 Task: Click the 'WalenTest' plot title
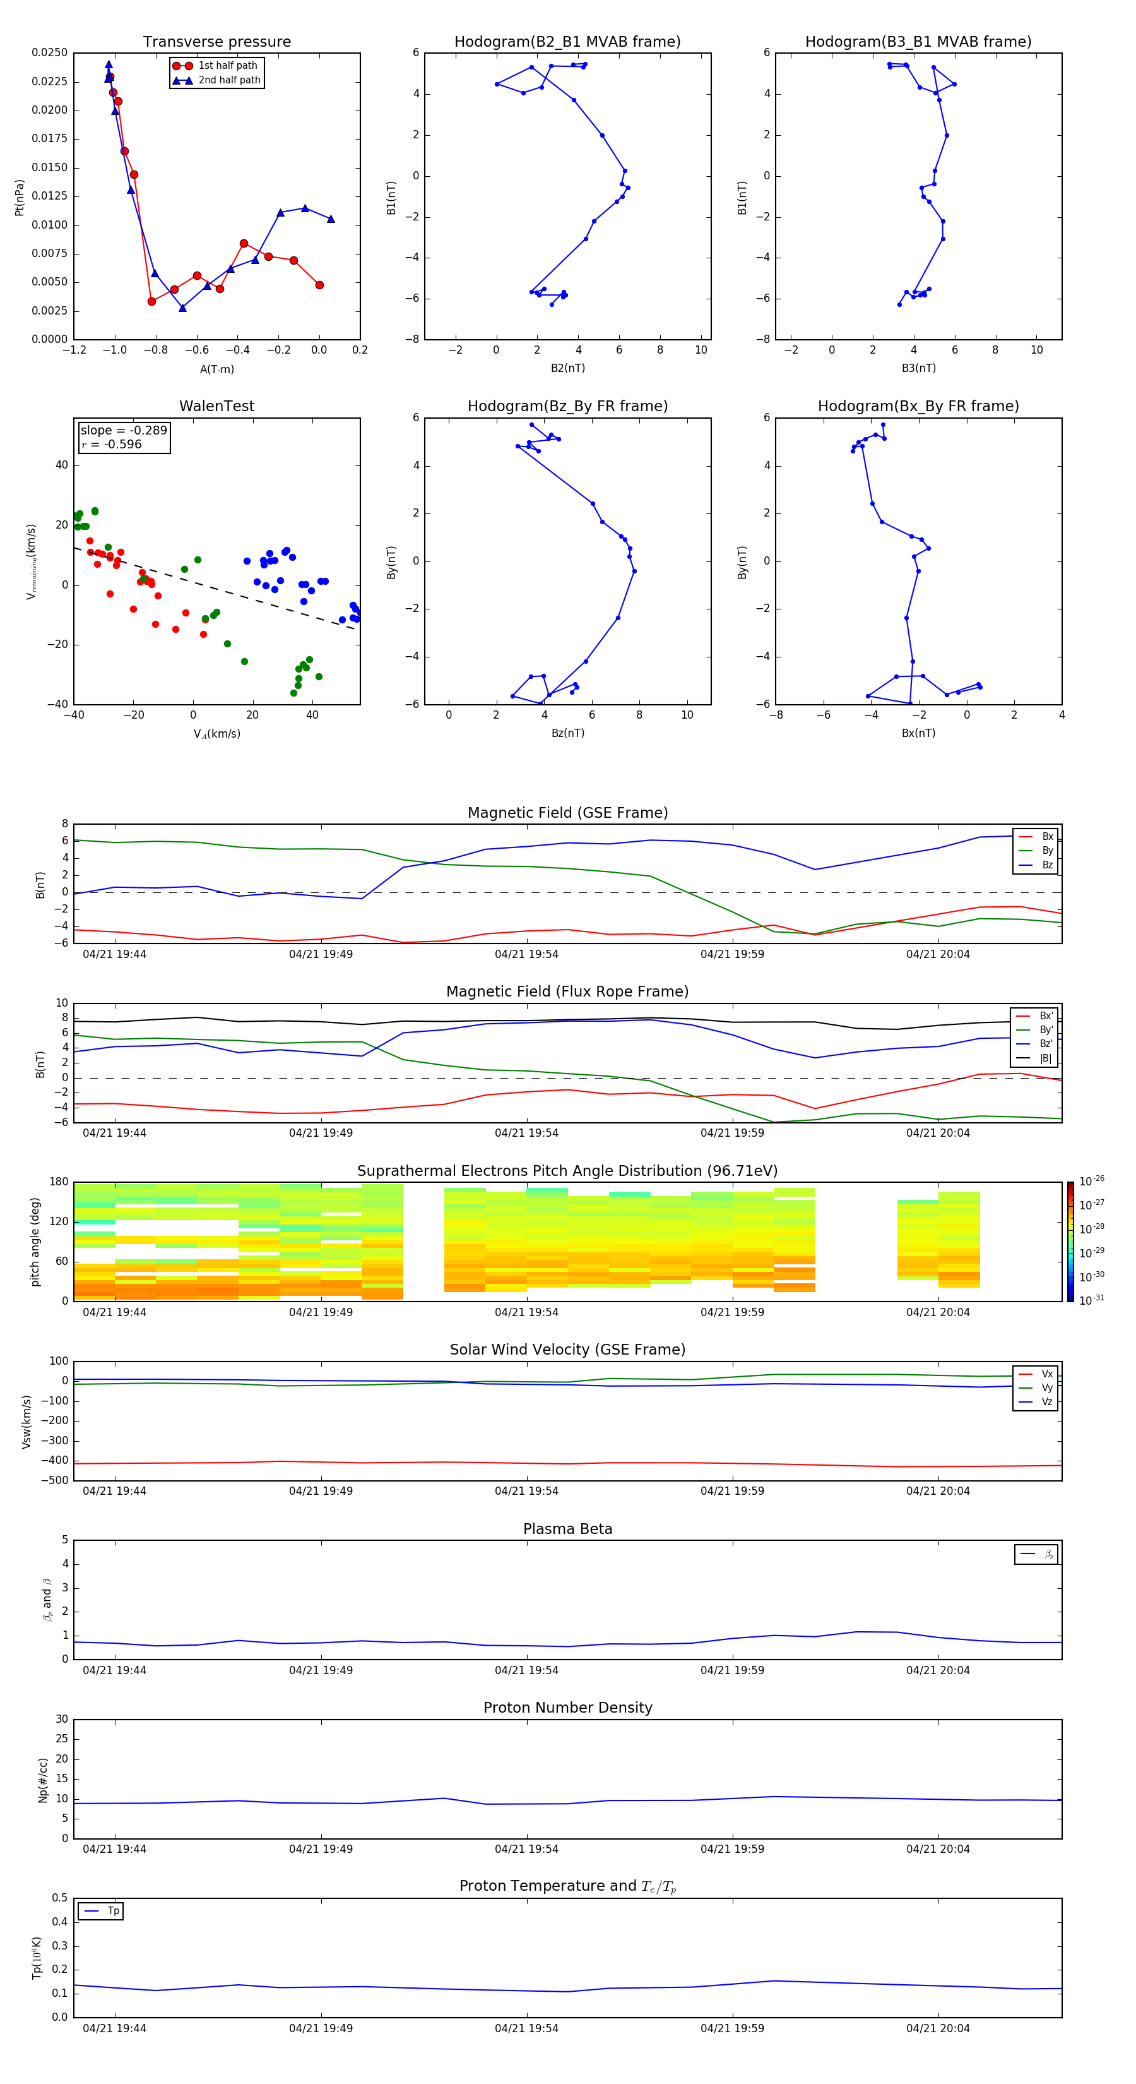click(x=216, y=406)
